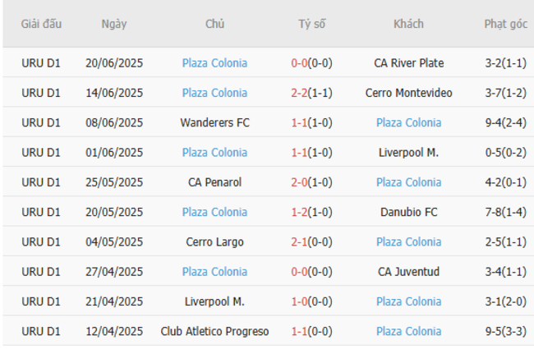This screenshot has width=534, height=354.
Task: Click URU D1 league in 27/04/2025 row
Action: 41,271
